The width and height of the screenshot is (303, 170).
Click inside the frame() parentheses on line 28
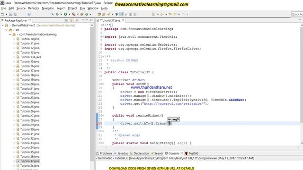coord(169,123)
